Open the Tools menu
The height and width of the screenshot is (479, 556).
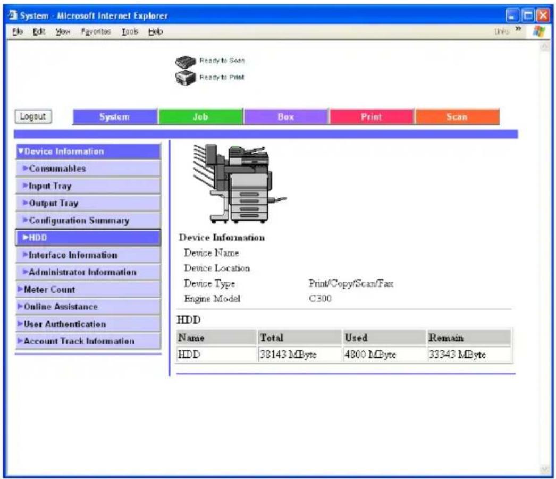tap(130, 31)
